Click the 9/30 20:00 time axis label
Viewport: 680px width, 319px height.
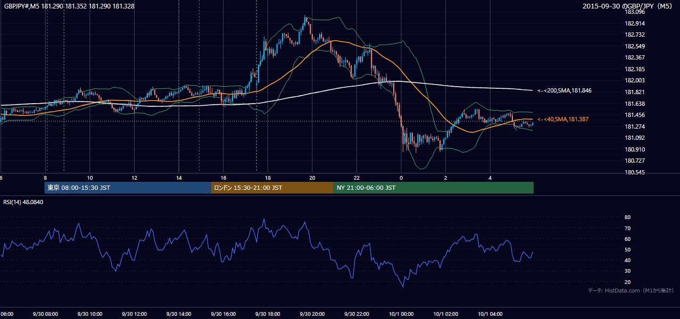click(x=312, y=314)
